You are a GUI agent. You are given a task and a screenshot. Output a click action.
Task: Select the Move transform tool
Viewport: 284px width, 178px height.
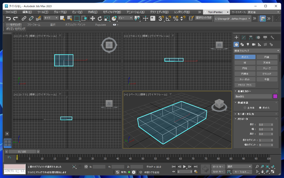click(92, 18)
